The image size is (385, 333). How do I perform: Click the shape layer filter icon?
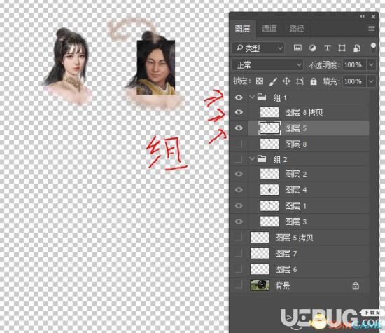click(x=342, y=48)
